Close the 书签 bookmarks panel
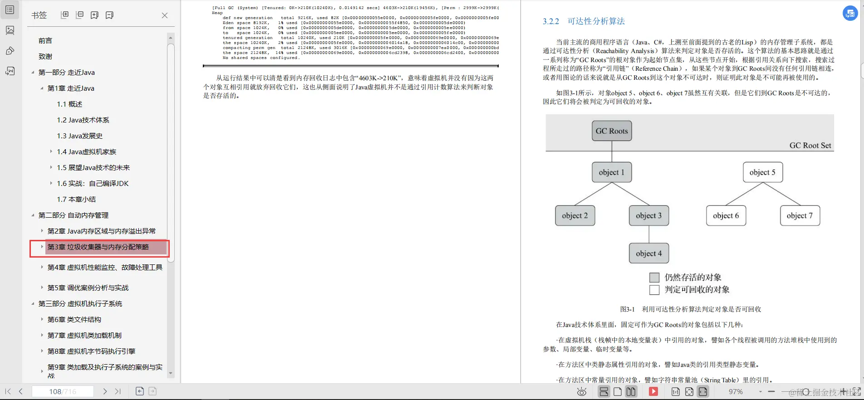The image size is (864, 400). click(x=165, y=15)
